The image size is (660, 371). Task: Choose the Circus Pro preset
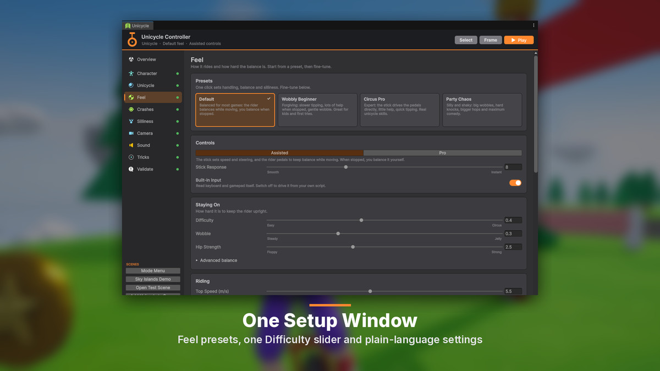point(400,110)
